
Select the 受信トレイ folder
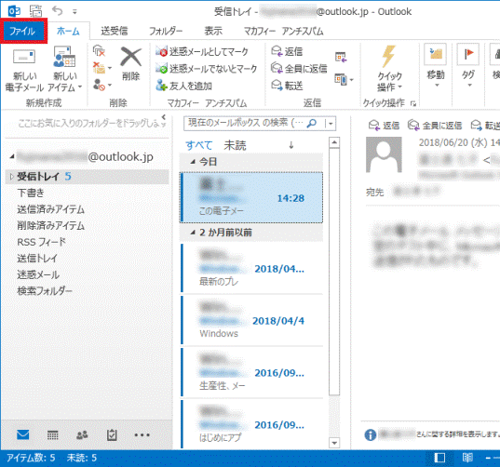tap(87, 177)
